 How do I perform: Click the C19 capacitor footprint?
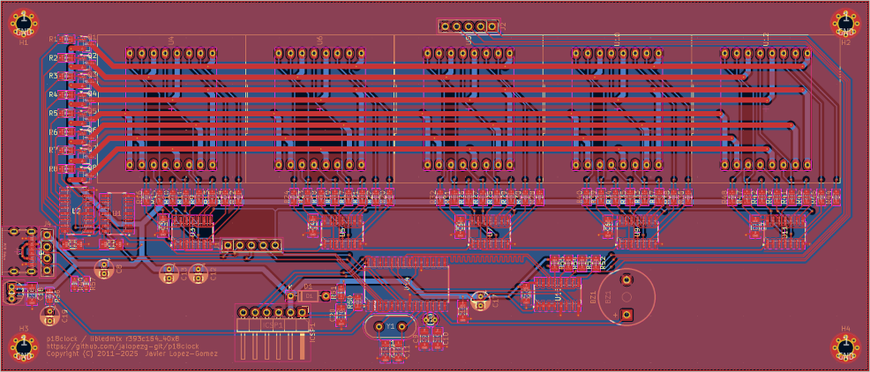pyautogui.click(x=46, y=314)
